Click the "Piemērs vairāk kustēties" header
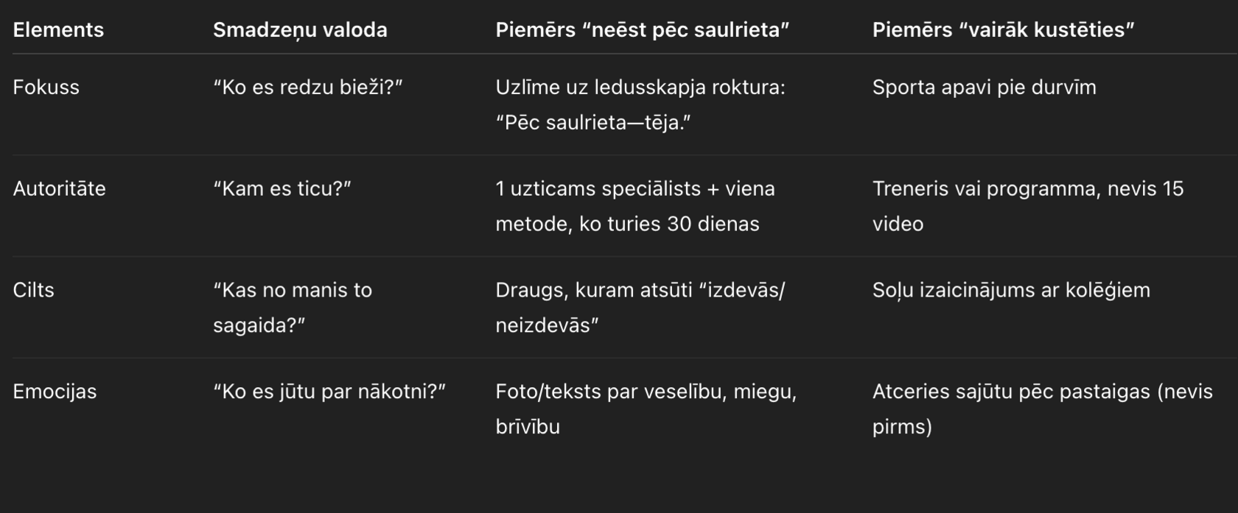This screenshot has width=1238, height=513. 1003,30
